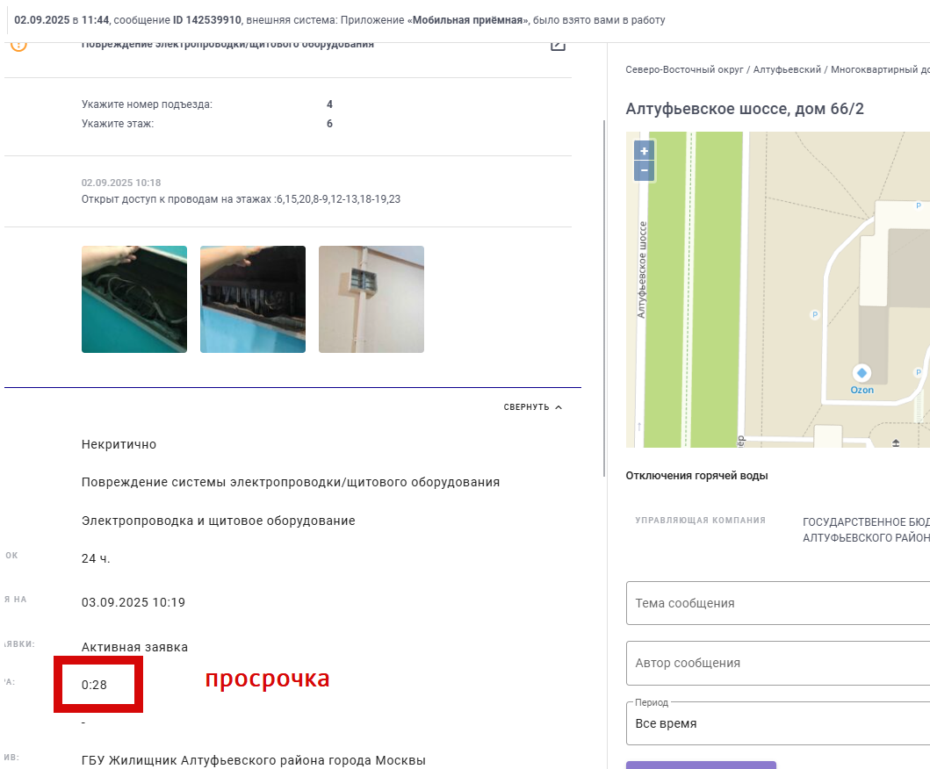The width and height of the screenshot is (930, 769).
Task: Click the ГБУ Жилищник Алтуфьевского района text
Action: [x=254, y=760]
